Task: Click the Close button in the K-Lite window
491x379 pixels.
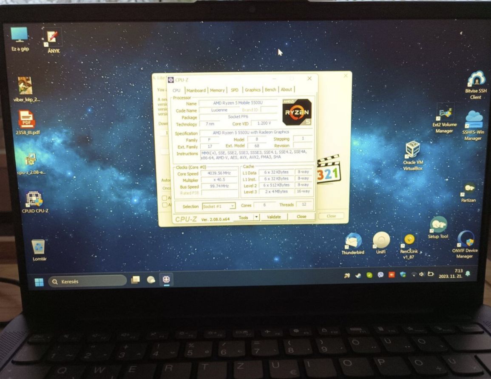Action: (x=331, y=216)
